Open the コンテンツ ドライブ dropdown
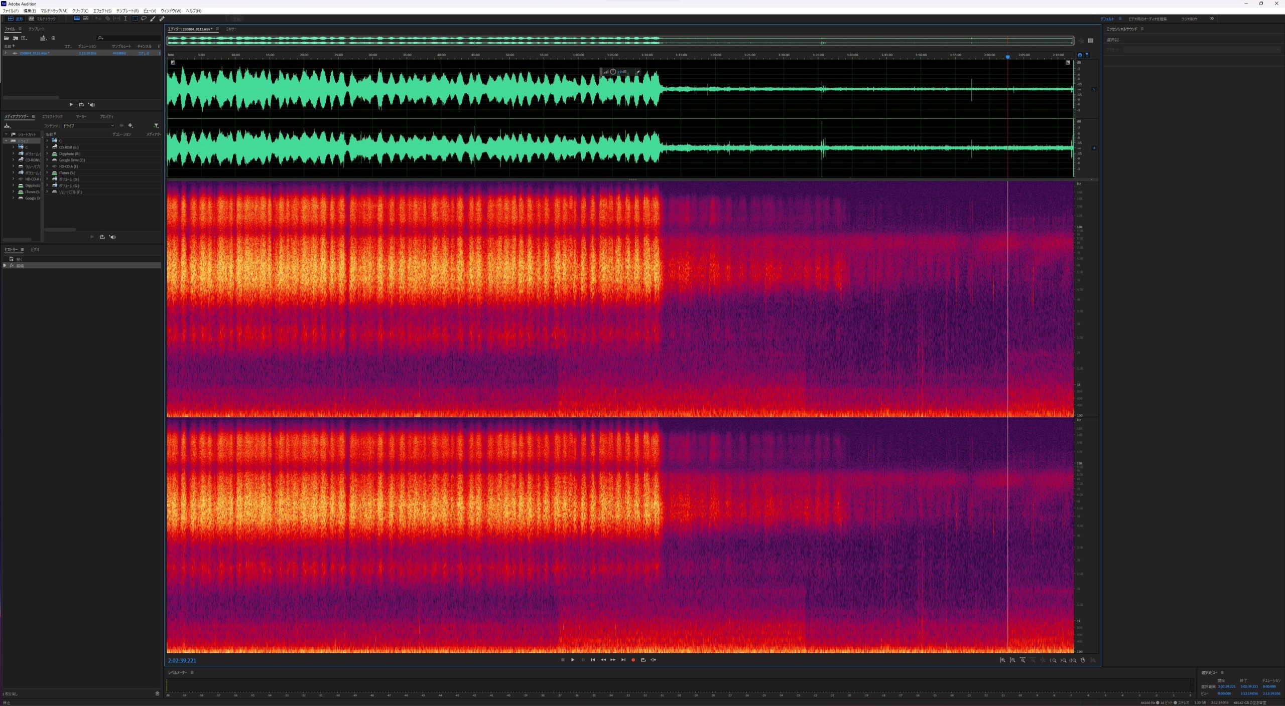Screen dimensions: 1285x706 (89, 126)
